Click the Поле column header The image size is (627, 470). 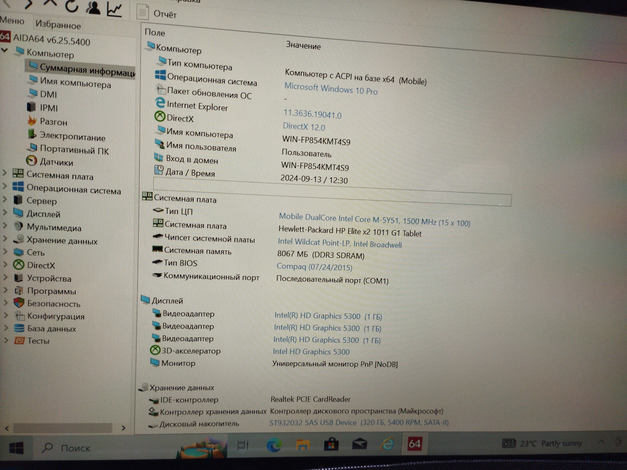[155, 33]
